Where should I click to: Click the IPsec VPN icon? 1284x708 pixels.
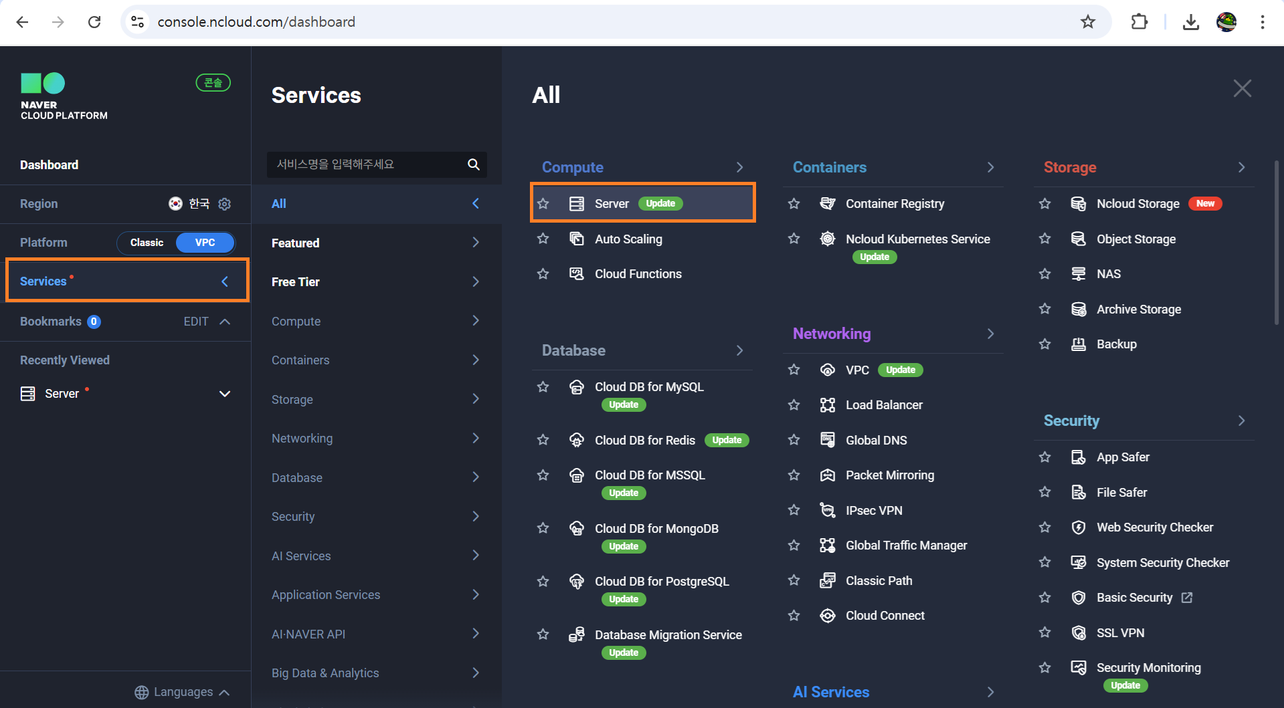pyautogui.click(x=828, y=510)
